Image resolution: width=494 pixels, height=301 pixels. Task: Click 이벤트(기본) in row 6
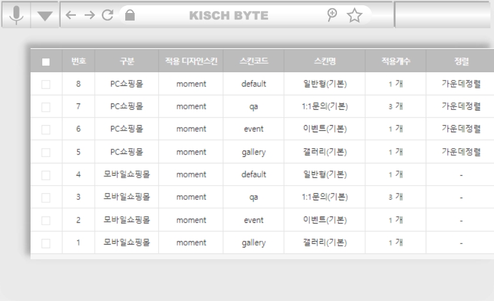(x=325, y=129)
